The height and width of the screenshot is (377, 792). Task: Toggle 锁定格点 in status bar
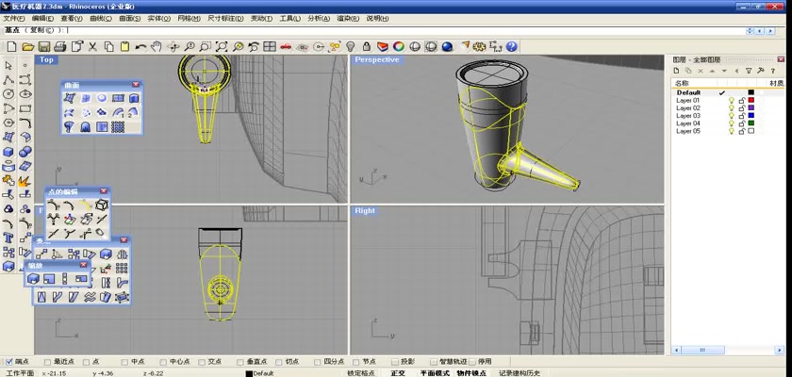(360, 373)
